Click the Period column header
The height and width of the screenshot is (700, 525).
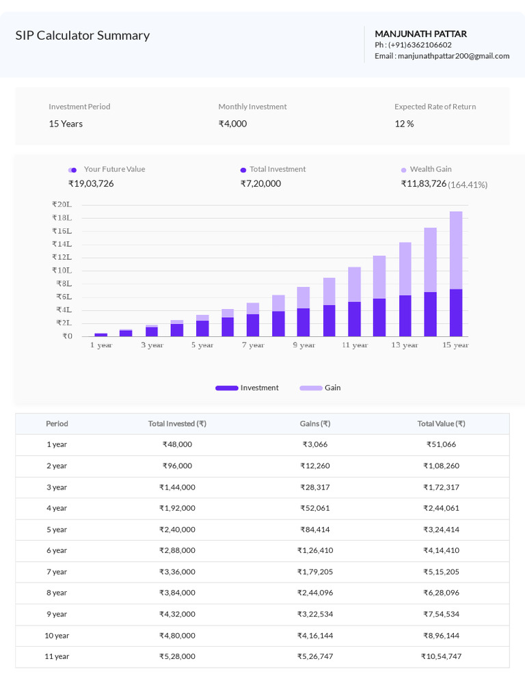pos(57,424)
